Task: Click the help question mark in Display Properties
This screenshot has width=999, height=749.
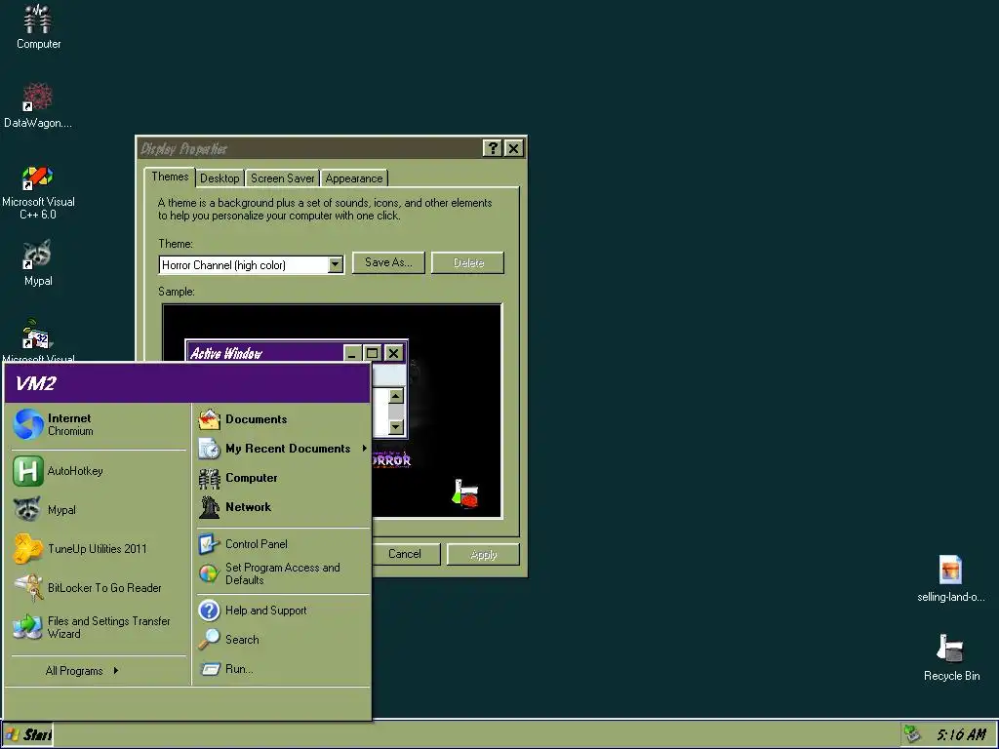Action: 493,148
